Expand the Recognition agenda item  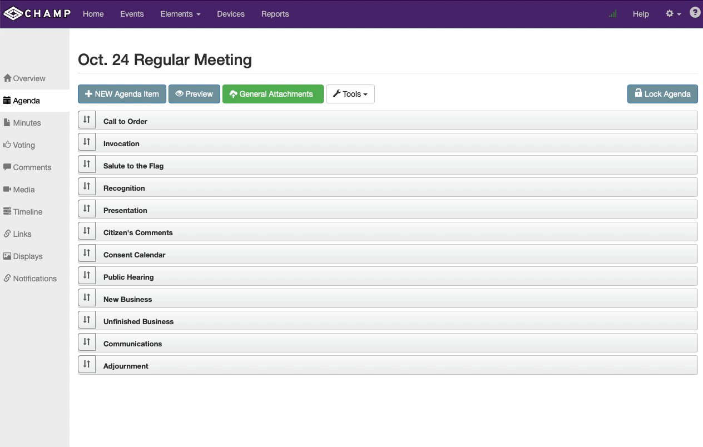pyautogui.click(x=388, y=187)
